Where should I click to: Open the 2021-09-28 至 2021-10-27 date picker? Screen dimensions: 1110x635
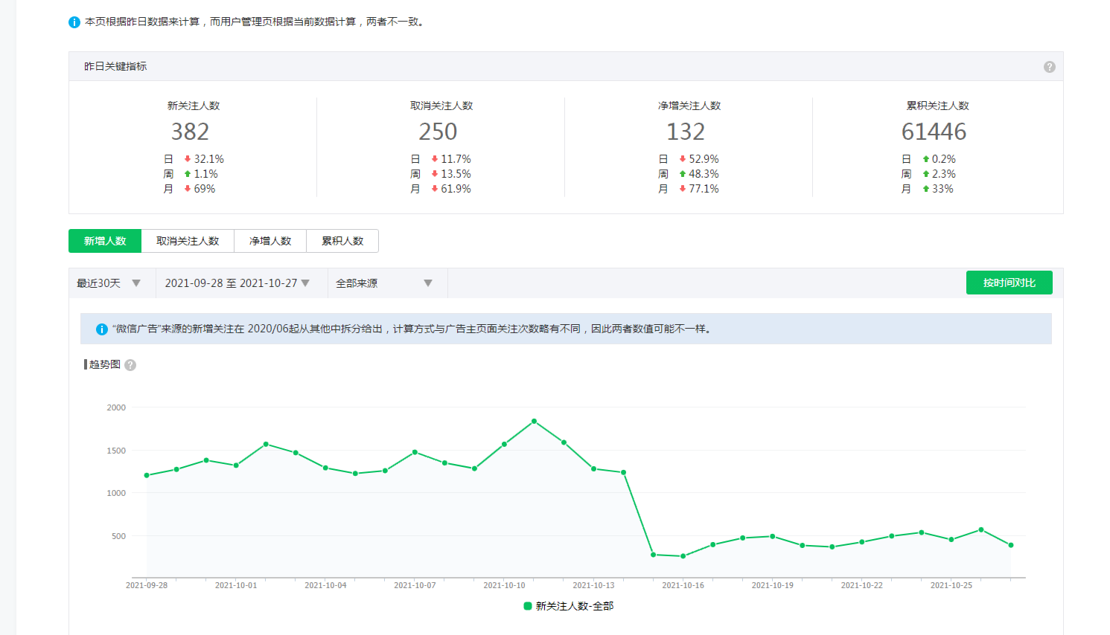[x=237, y=283]
